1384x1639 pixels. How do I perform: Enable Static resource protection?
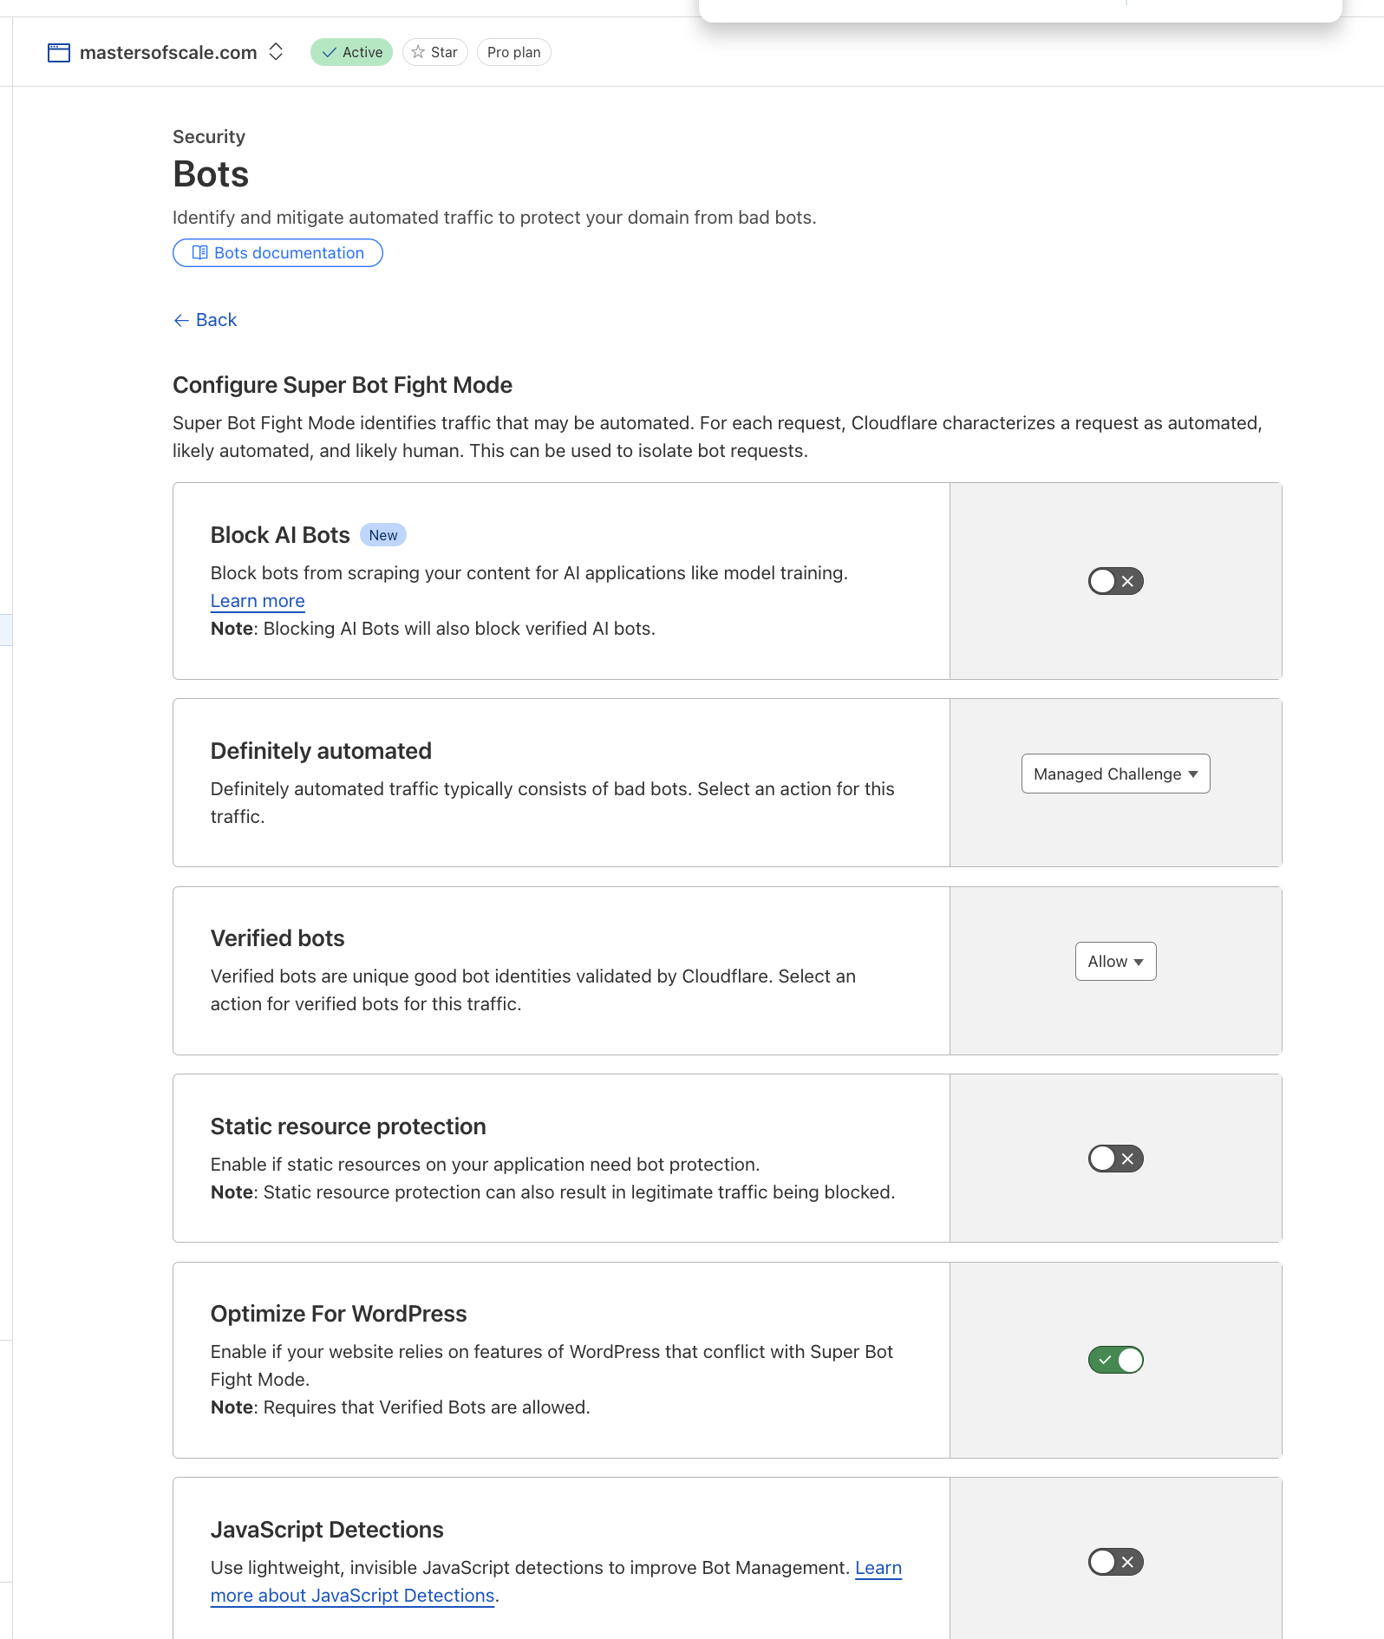click(x=1115, y=1158)
